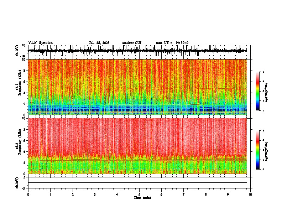Click the "-7" label on ch.1 colorbar
This screenshot has width=282, height=218.
pyautogui.click(x=262, y=110)
